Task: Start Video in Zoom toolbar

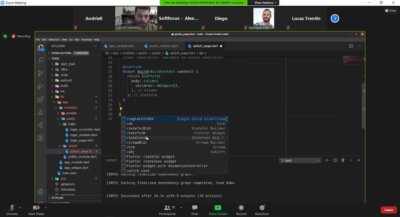Action: tap(36, 210)
